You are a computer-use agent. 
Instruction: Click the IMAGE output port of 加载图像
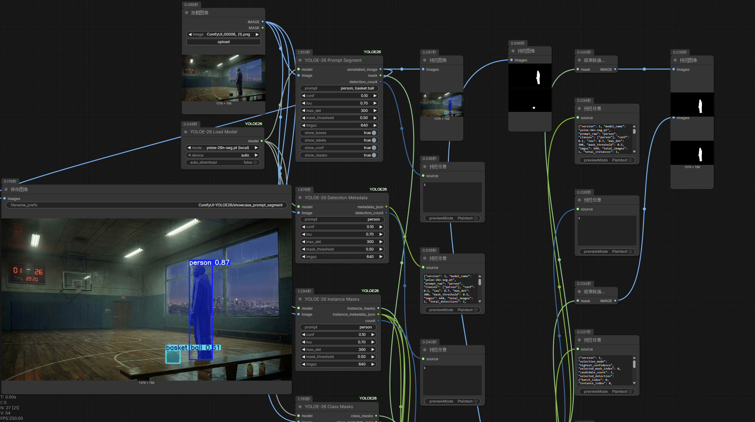point(263,22)
